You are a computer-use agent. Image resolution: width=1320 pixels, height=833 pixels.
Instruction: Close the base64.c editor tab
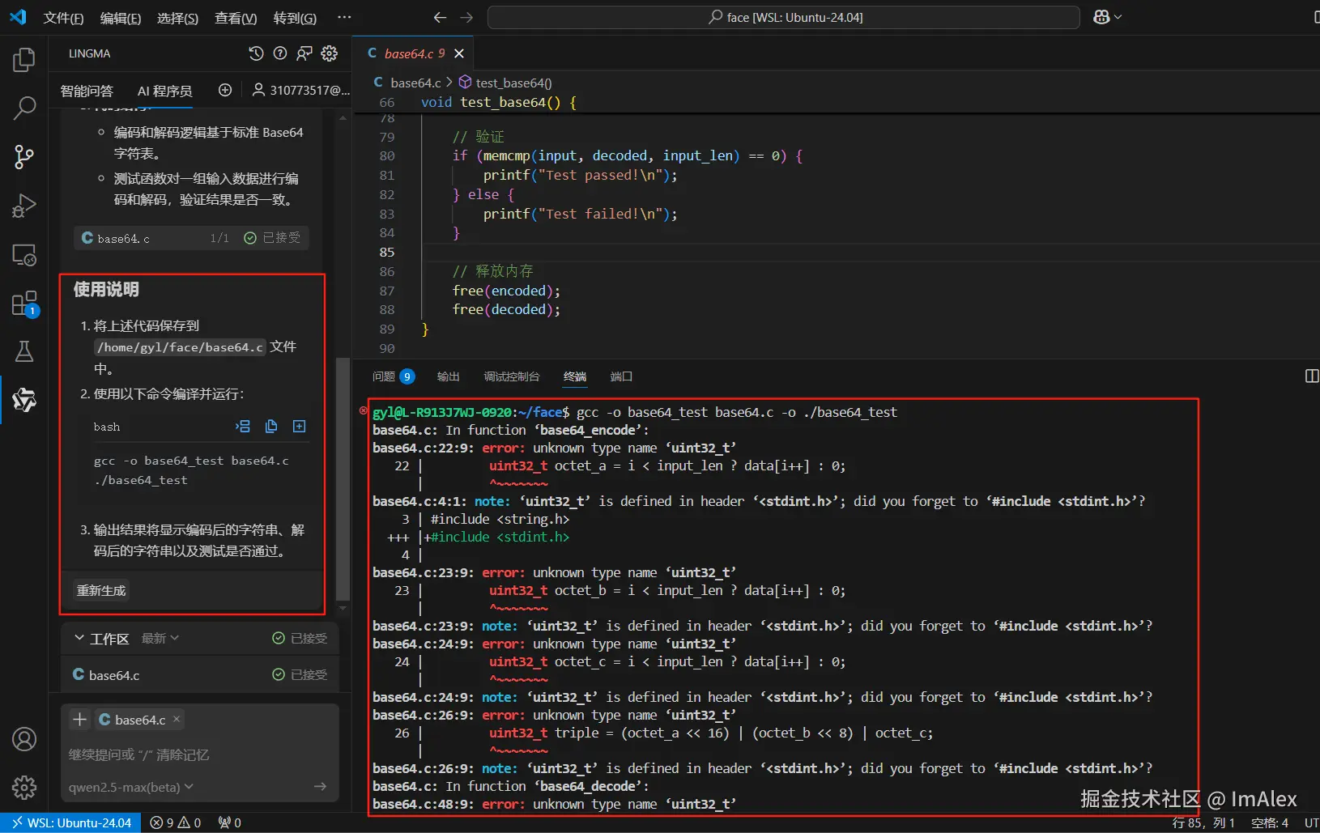click(459, 53)
